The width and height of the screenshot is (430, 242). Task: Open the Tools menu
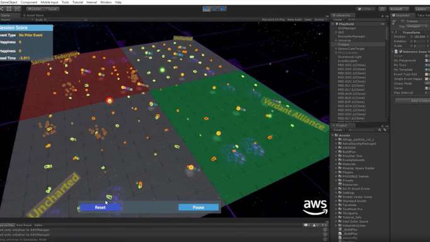(66, 2)
